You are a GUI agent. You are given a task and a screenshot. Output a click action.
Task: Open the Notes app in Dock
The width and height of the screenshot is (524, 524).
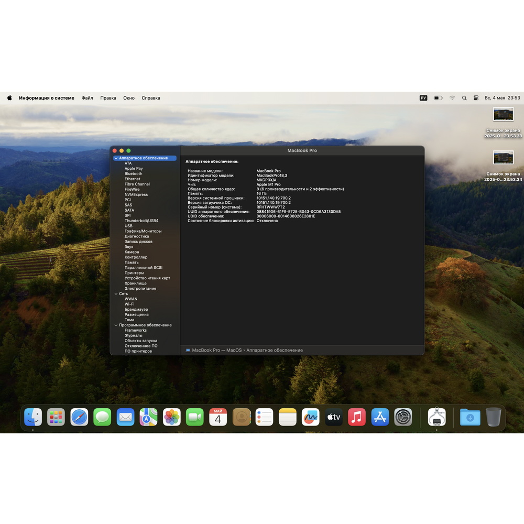[287, 417]
